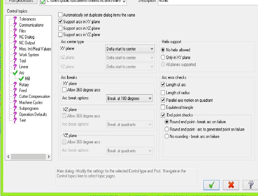The height and width of the screenshot is (196, 258).
Task: Click the question mark icon beside Machine Cycles
Action: (15, 102)
